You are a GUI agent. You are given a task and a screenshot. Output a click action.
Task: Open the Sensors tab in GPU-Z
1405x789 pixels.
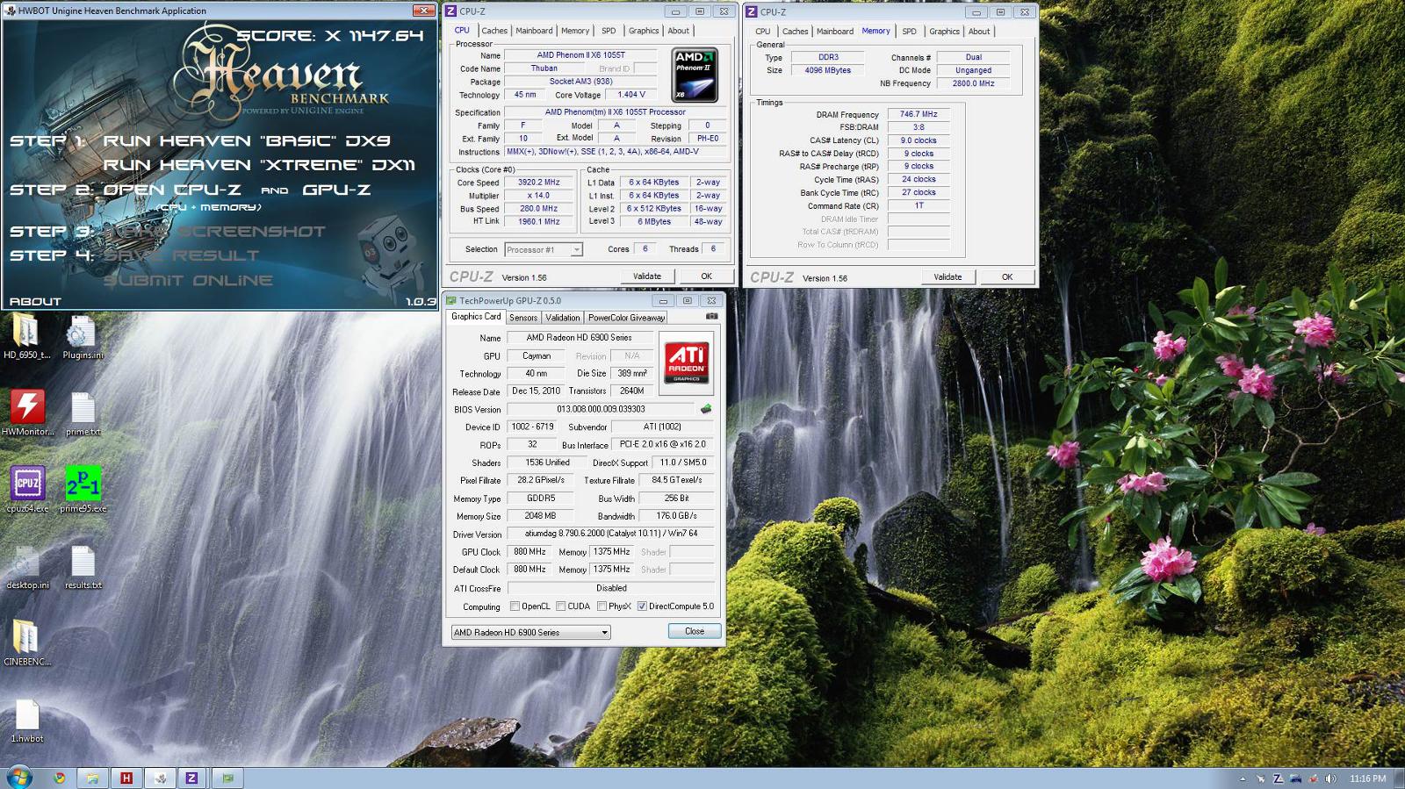523,318
